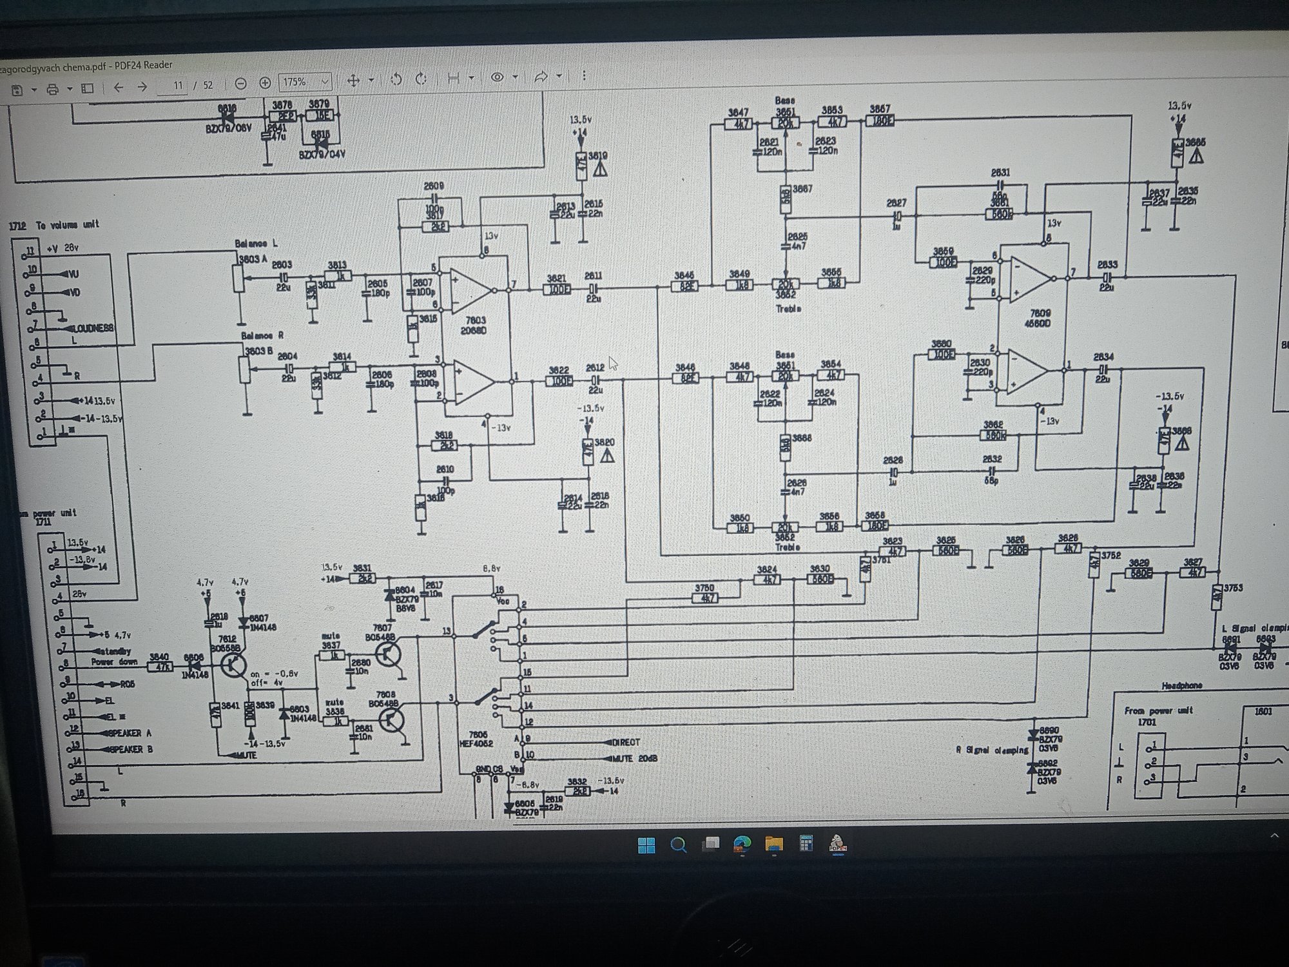Click the Save icon in toolbar
The height and width of the screenshot is (967, 1289).
coord(17,89)
